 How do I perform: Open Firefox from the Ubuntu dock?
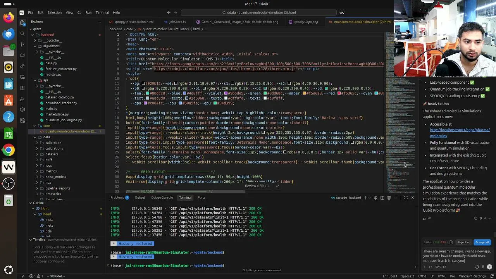(x=9, y=17)
